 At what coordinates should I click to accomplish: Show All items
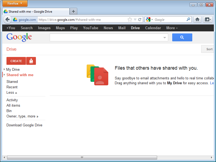pyautogui.click(x=13, y=105)
